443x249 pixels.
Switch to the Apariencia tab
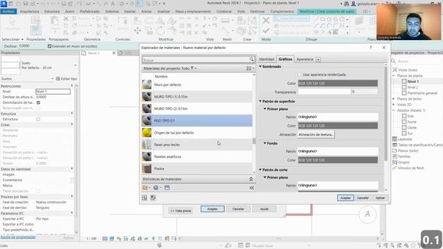pyautogui.click(x=305, y=59)
